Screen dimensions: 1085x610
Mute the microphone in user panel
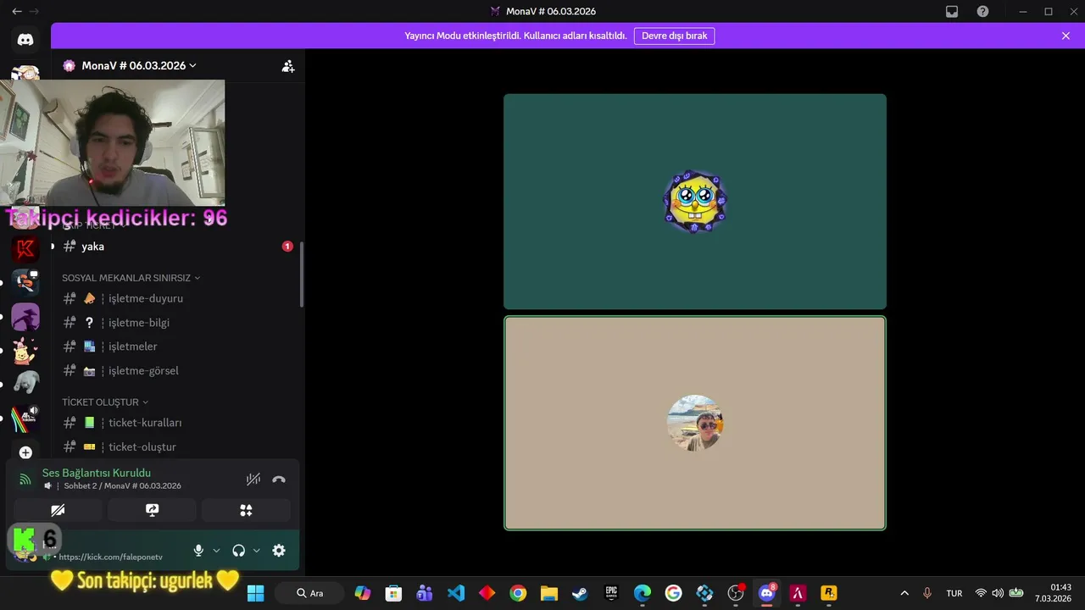[198, 551]
